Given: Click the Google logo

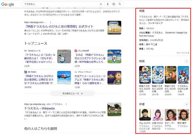Looking at the screenshot, I should click(x=8, y=4).
